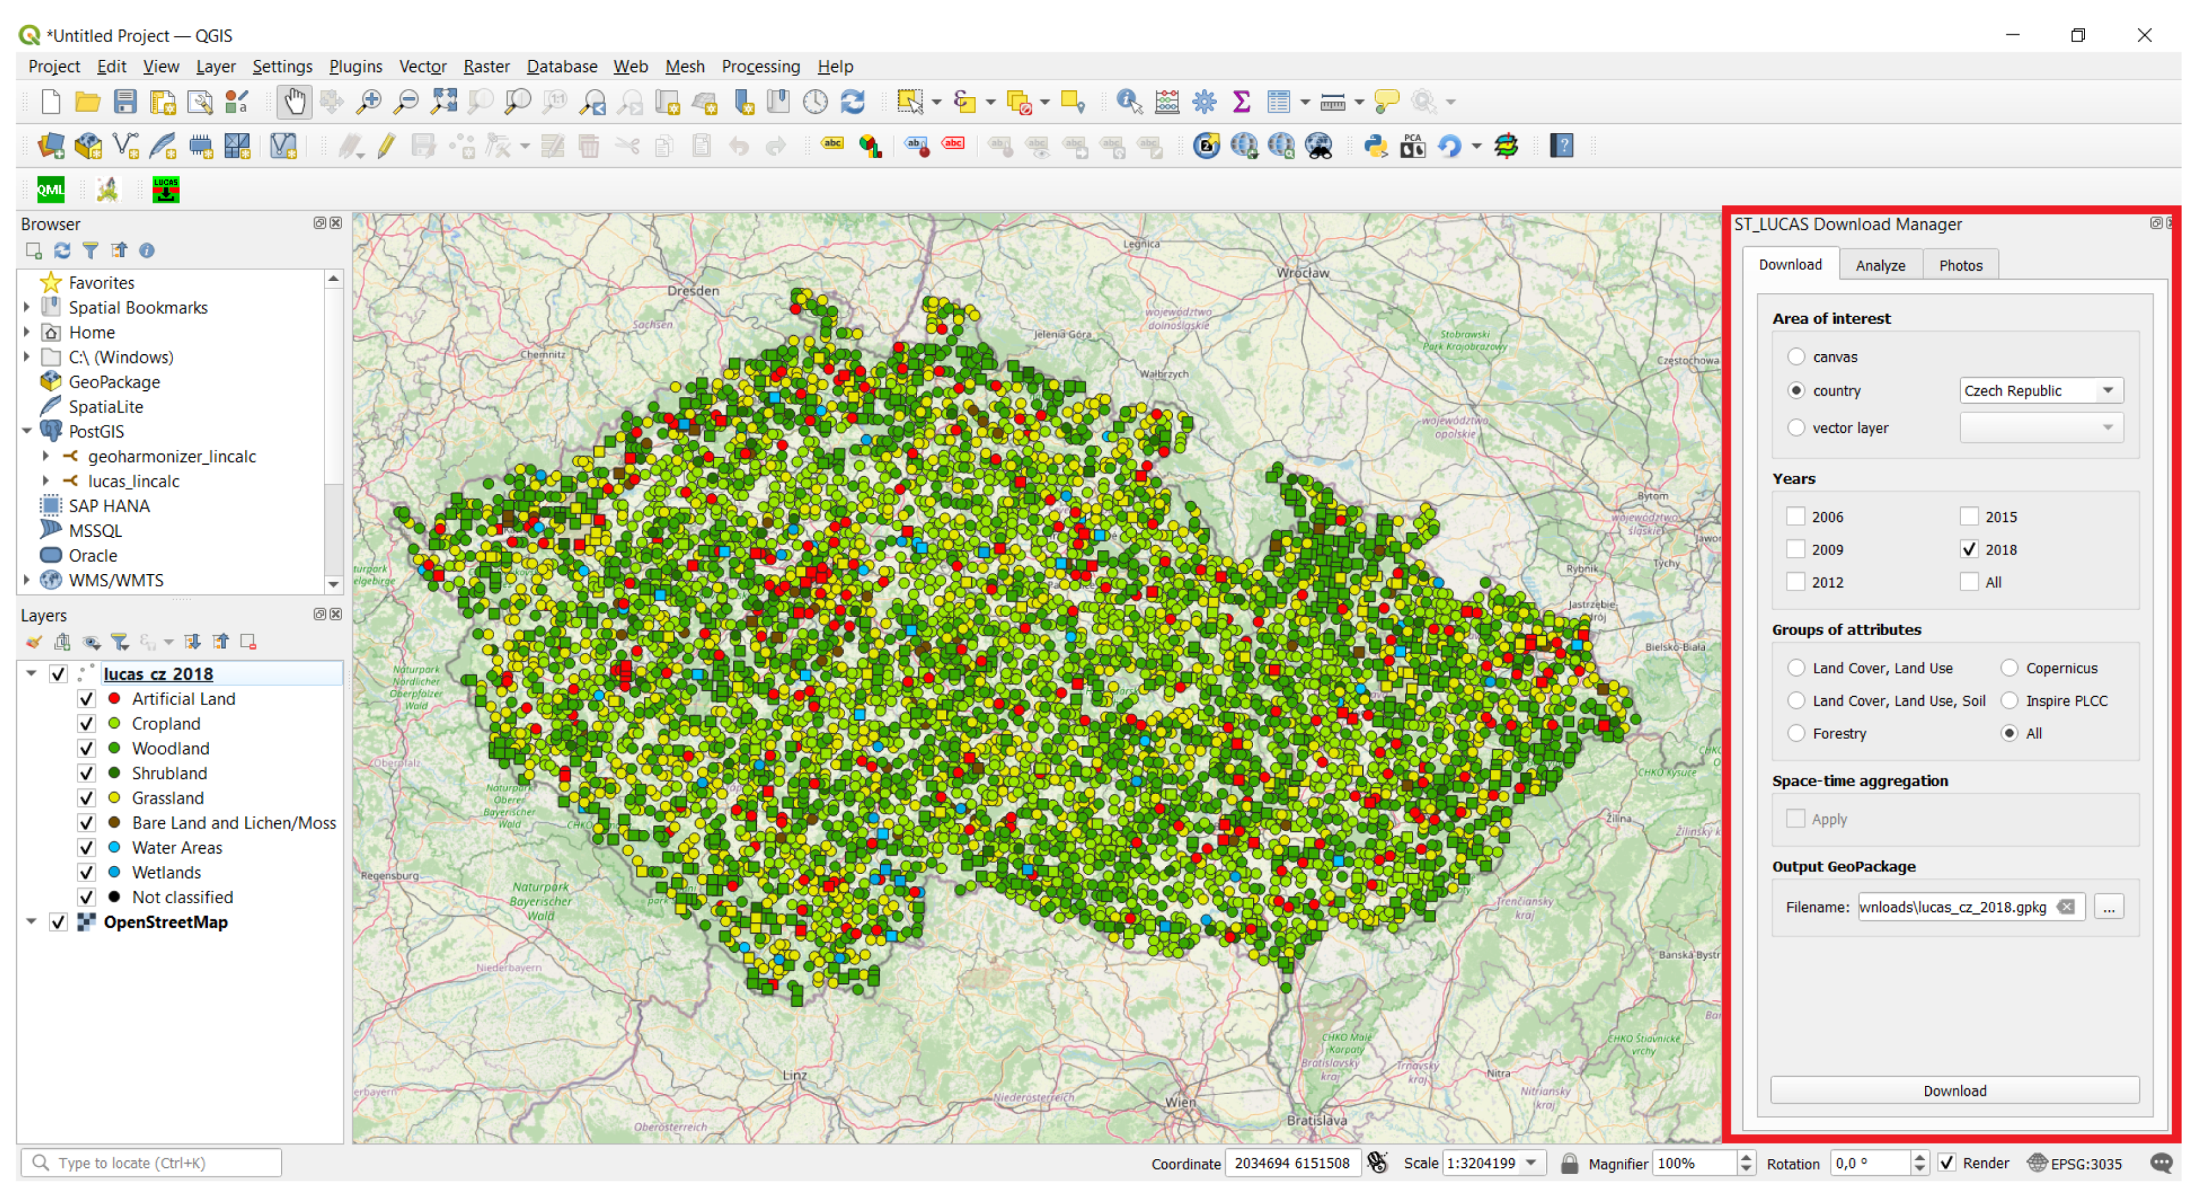Screen dimensions: 2206x1197
Task: Open the Processing menu
Action: 760,66
